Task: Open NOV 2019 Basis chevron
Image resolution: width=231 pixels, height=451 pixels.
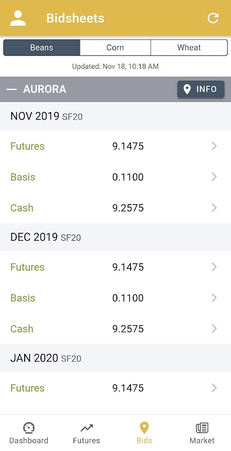Action: pos(214,177)
